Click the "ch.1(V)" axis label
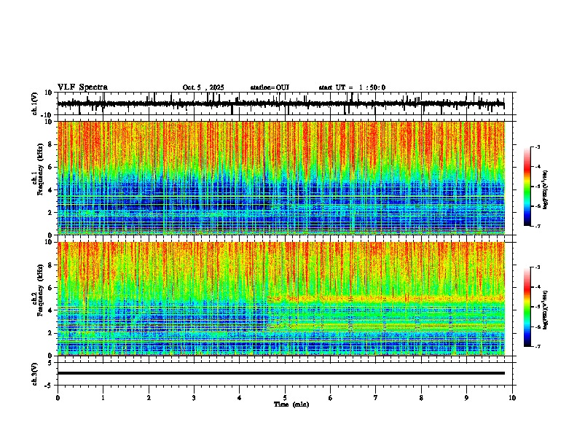 click(x=34, y=103)
